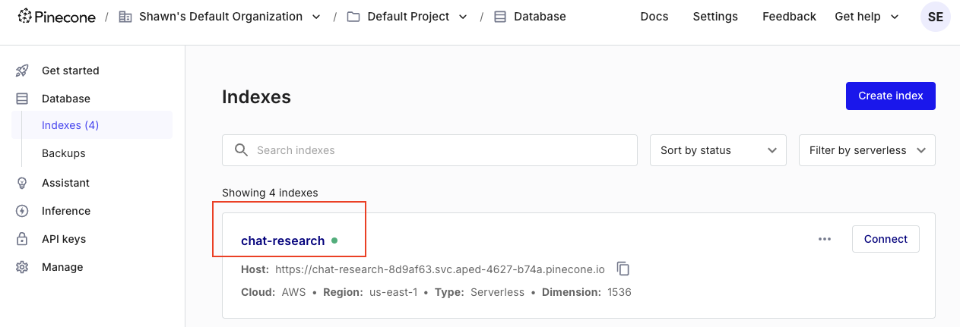Viewport: 960px width, 327px height.
Task: Copy the chat-research host URL
Action: (x=623, y=269)
